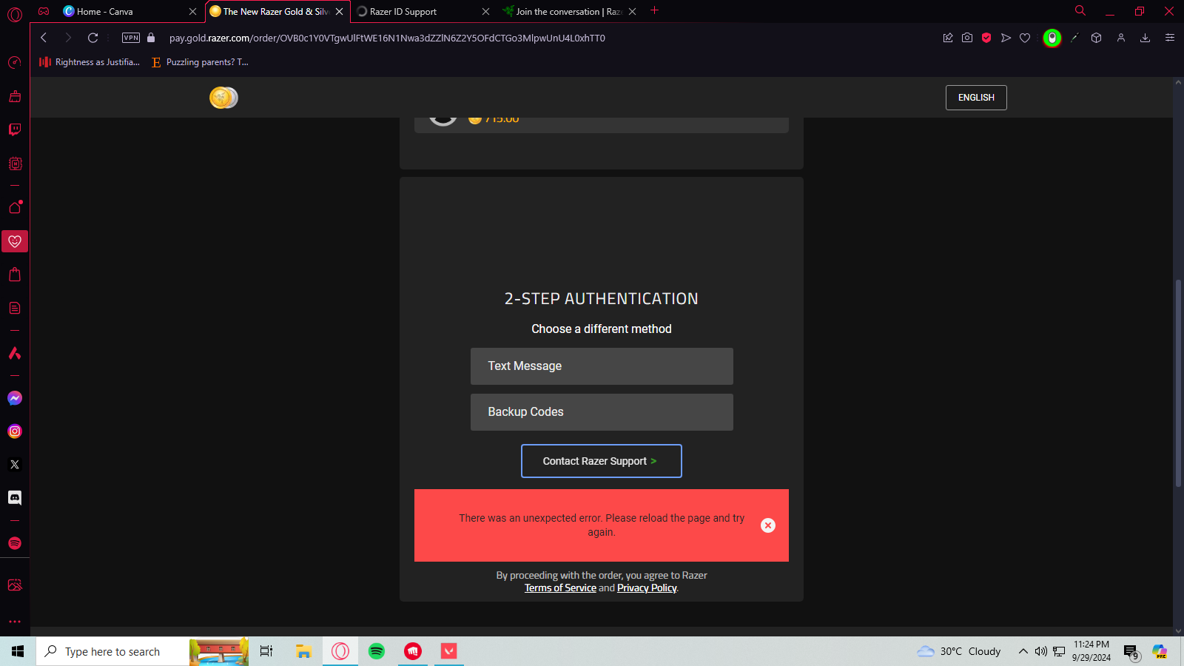
Task: Dismiss the red error message
Action: (x=768, y=525)
